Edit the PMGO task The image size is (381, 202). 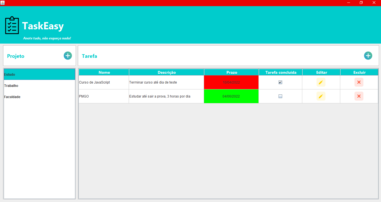321,96
